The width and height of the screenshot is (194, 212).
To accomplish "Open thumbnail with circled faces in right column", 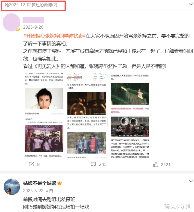I will point(130,127).
